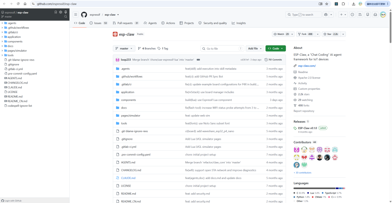Image resolution: width=392 pixels, height=203 pixels.
Task: Open the browser downloads icon
Action: pyautogui.click(x=354, y=4)
